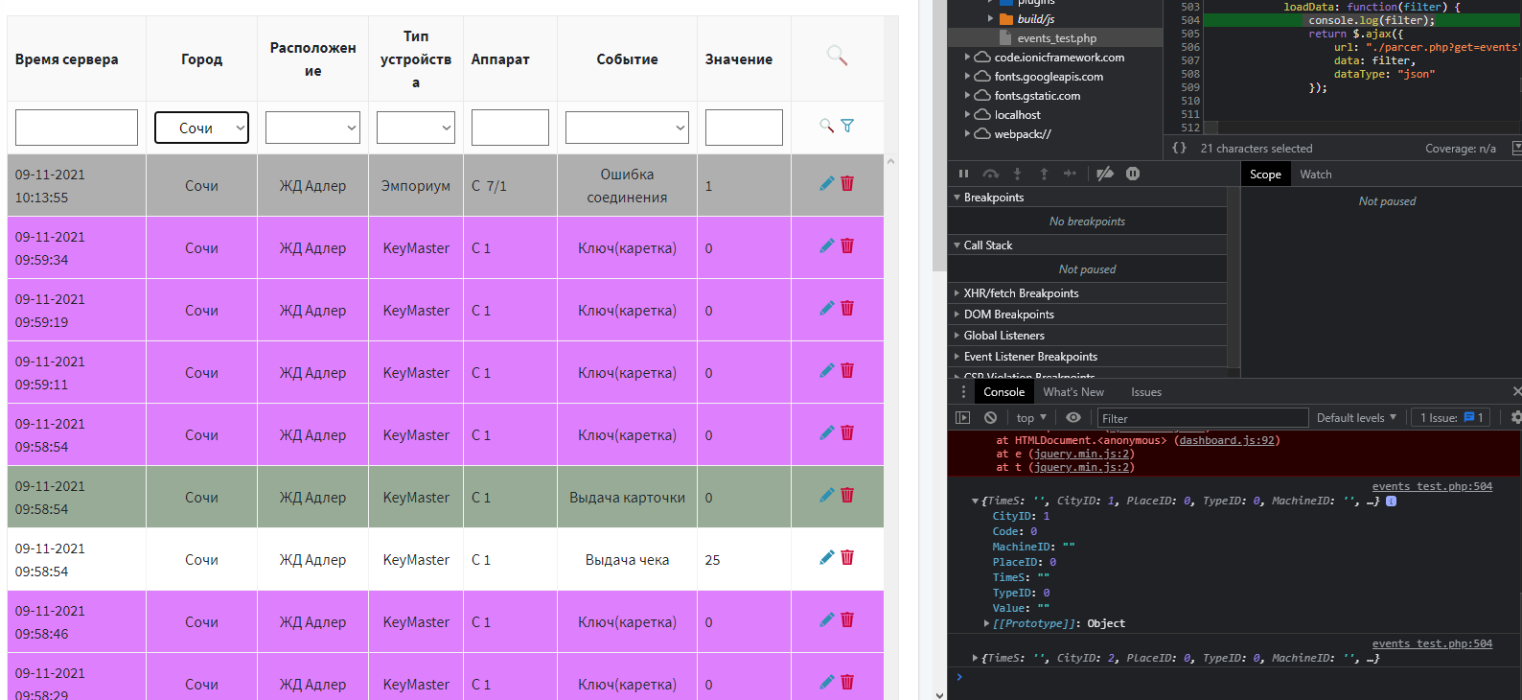Screen dimensions: 1522x700
Task: Expand [[Prototype]] Object entry in console
Action: (x=986, y=623)
